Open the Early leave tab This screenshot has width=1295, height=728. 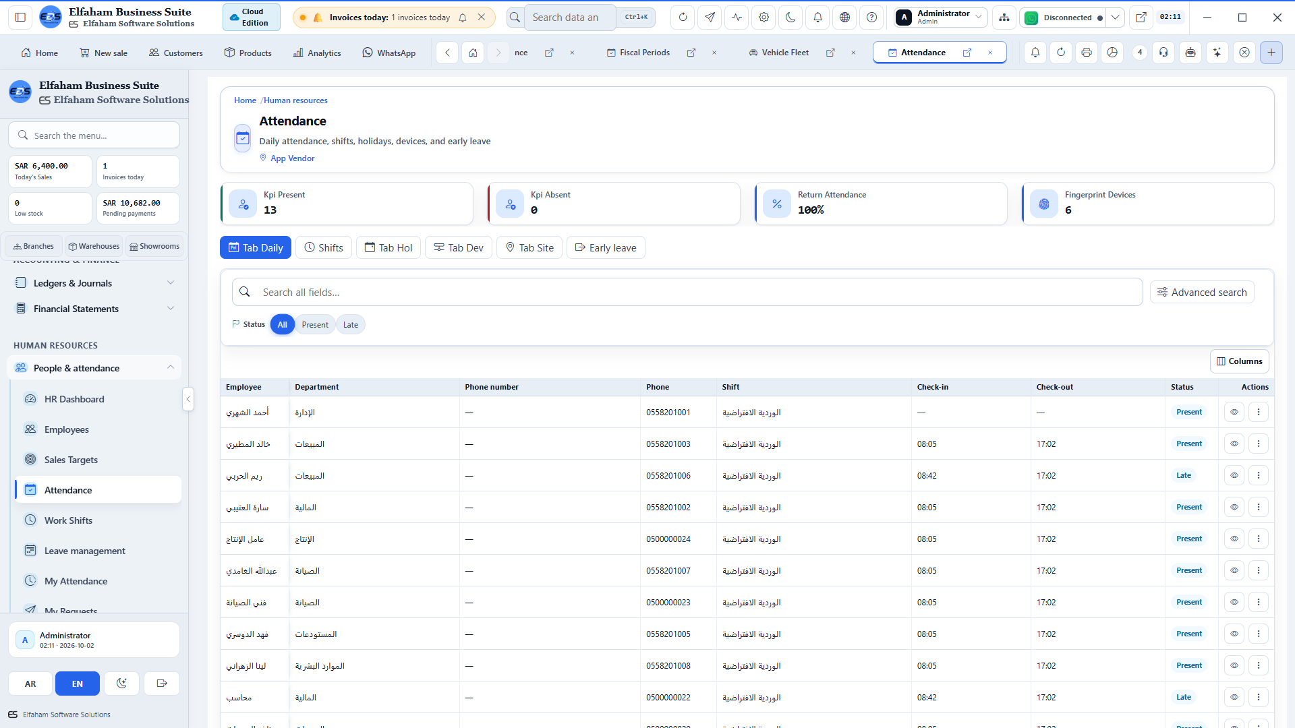pyautogui.click(x=606, y=248)
